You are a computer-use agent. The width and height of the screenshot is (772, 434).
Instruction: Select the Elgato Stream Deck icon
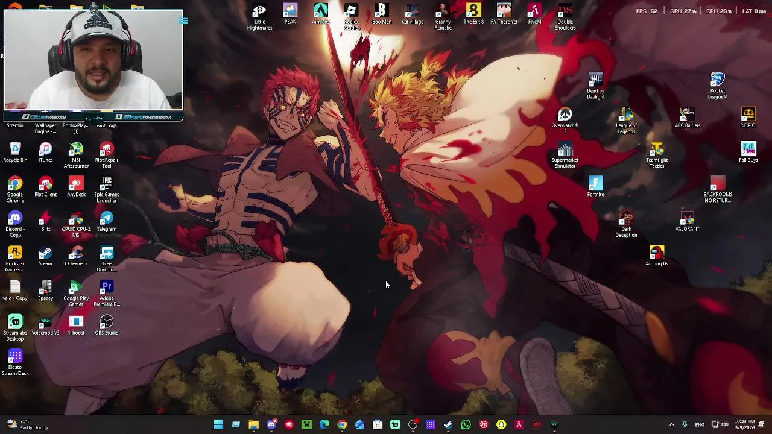pyautogui.click(x=15, y=362)
